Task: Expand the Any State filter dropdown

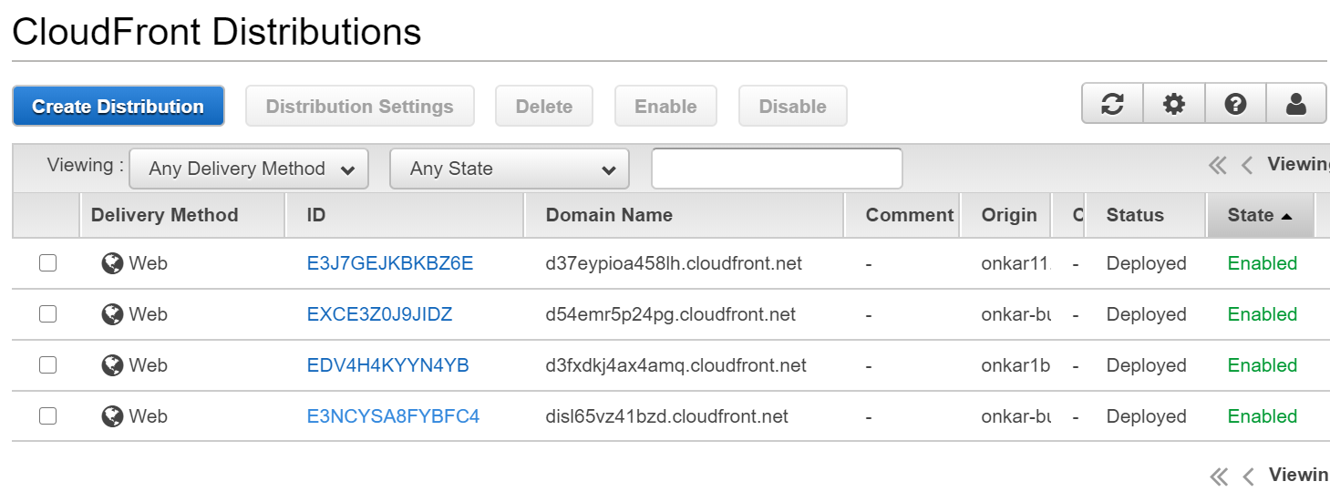Action: [x=509, y=169]
